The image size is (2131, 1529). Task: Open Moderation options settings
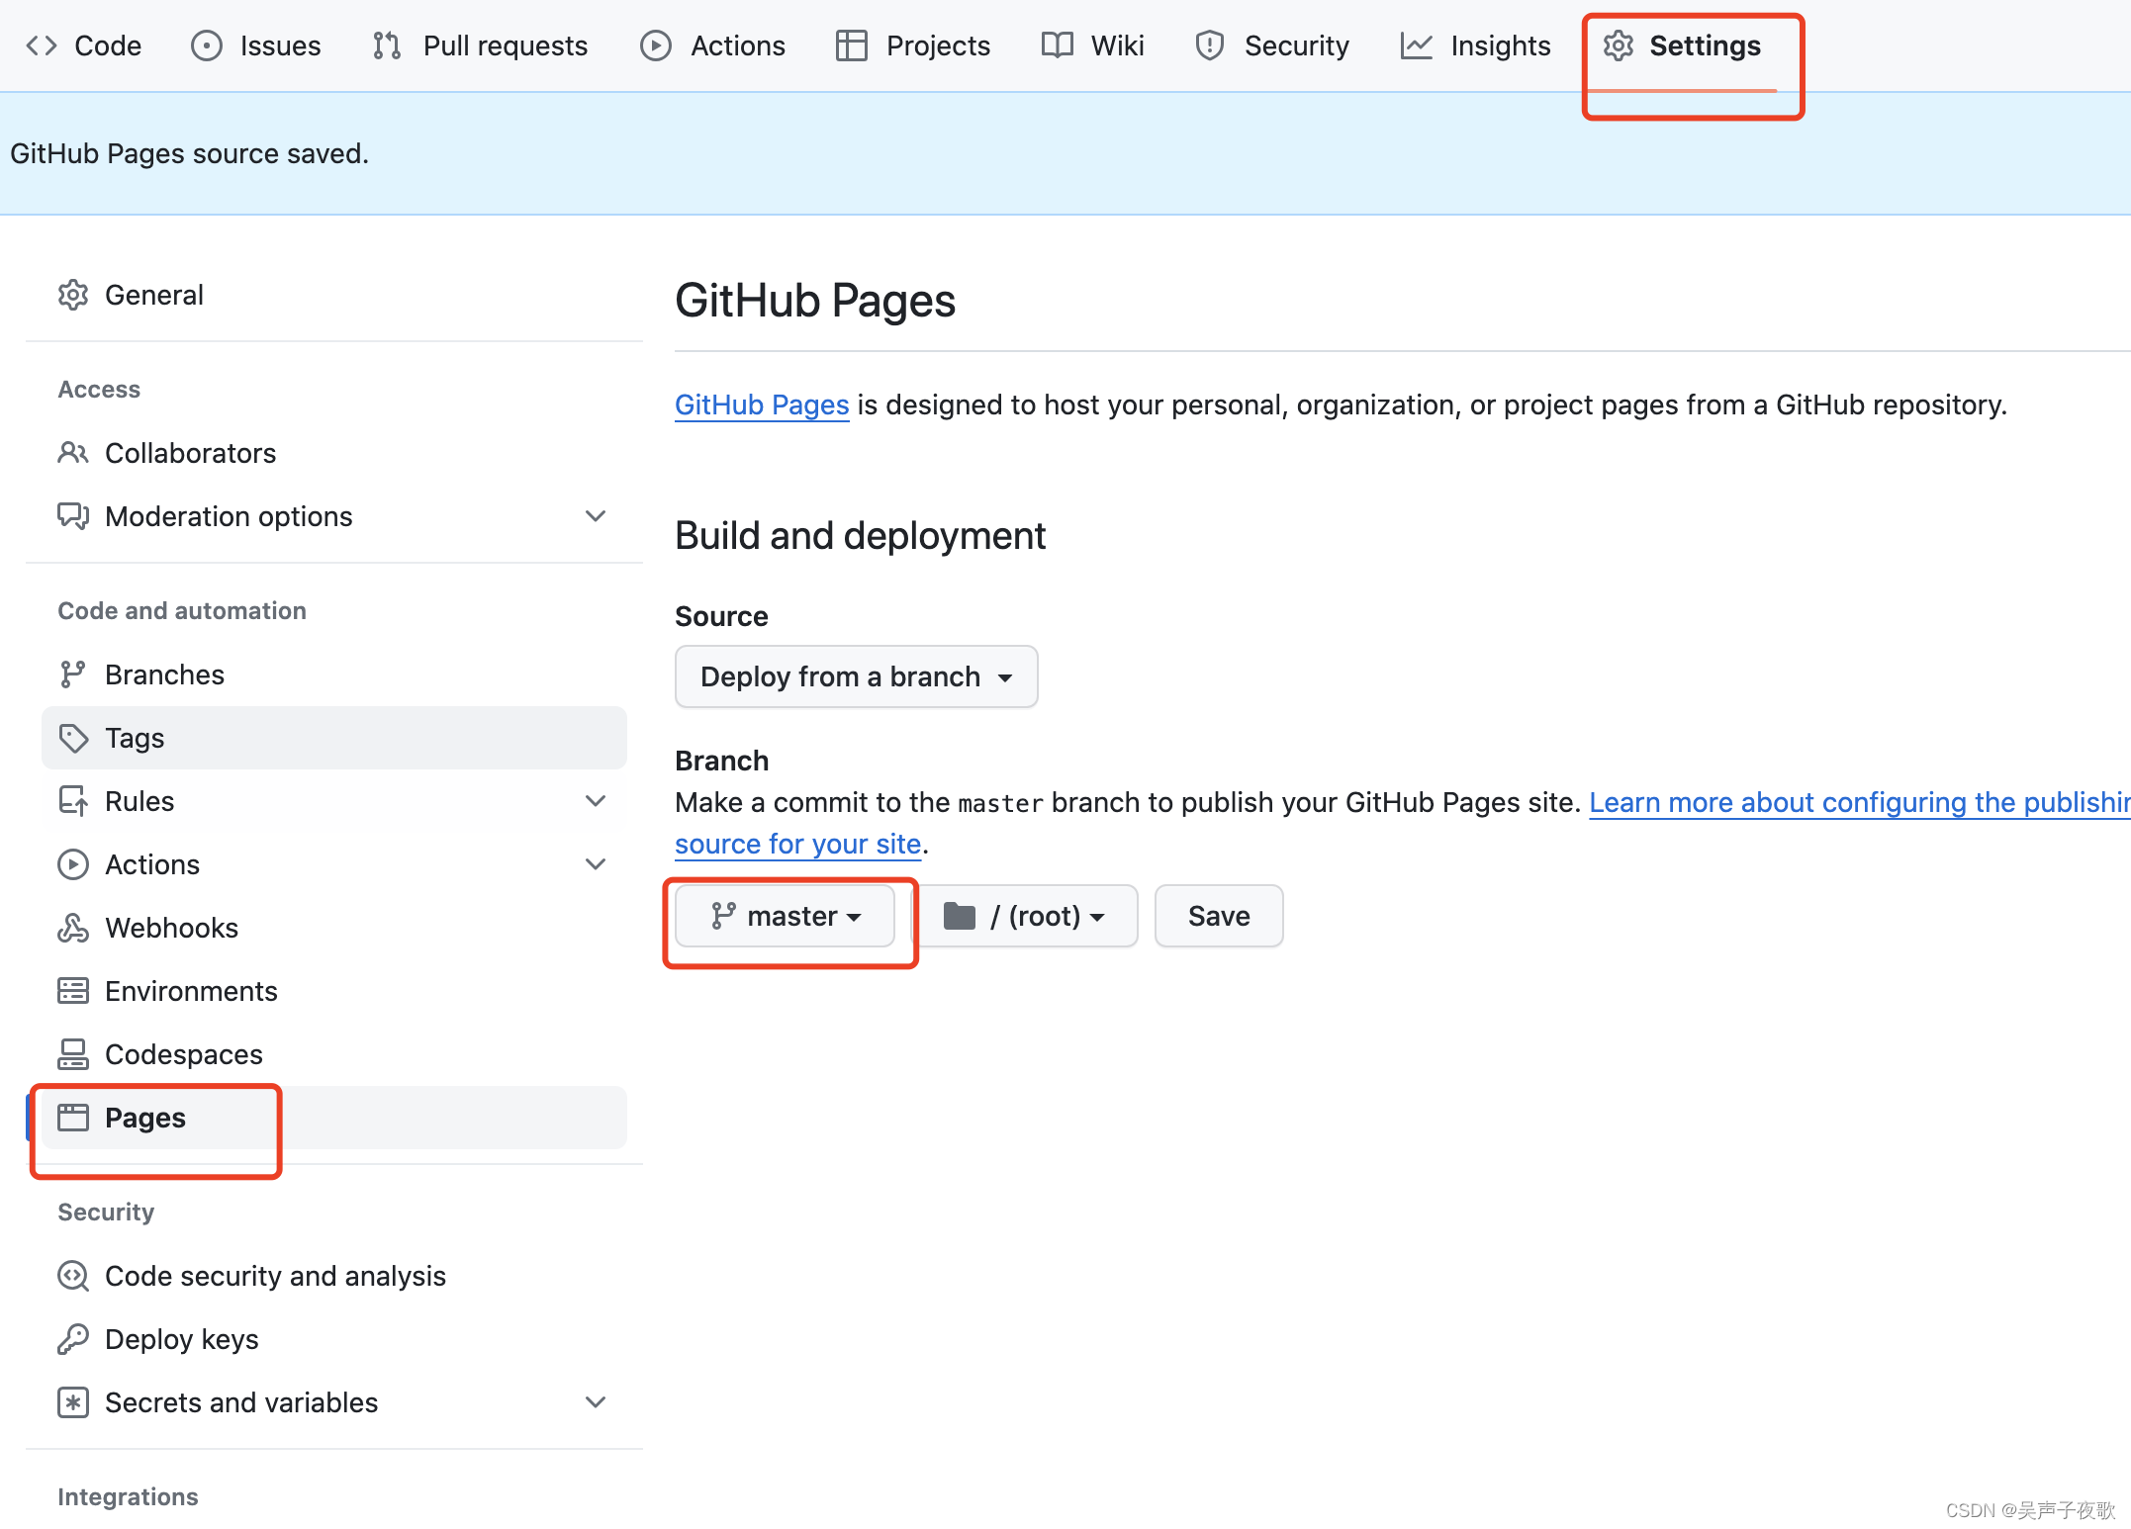click(x=334, y=516)
